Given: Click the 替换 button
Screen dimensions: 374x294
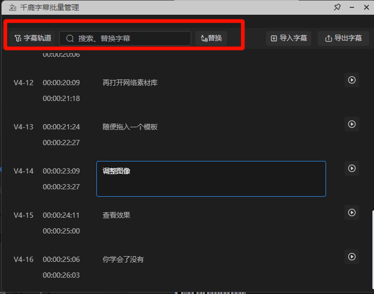Looking at the screenshot, I should point(211,38).
